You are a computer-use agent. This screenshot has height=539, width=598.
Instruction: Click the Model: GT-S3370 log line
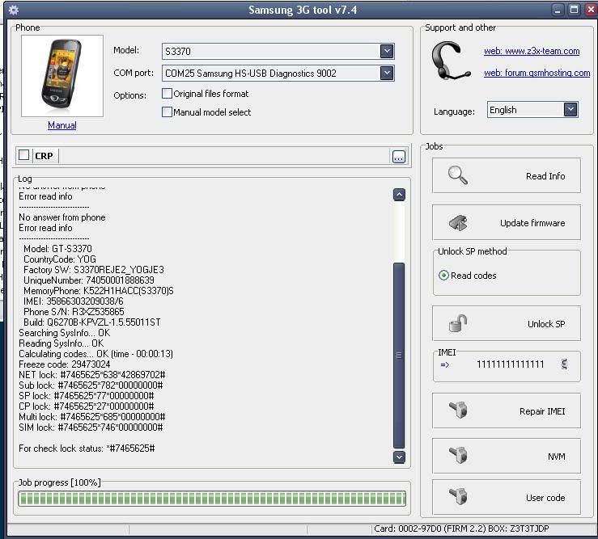click(57, 249)
